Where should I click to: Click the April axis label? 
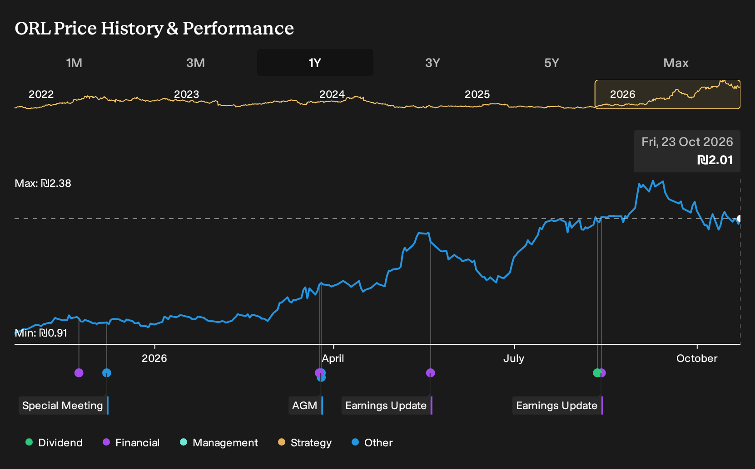(x=333, y=358)
